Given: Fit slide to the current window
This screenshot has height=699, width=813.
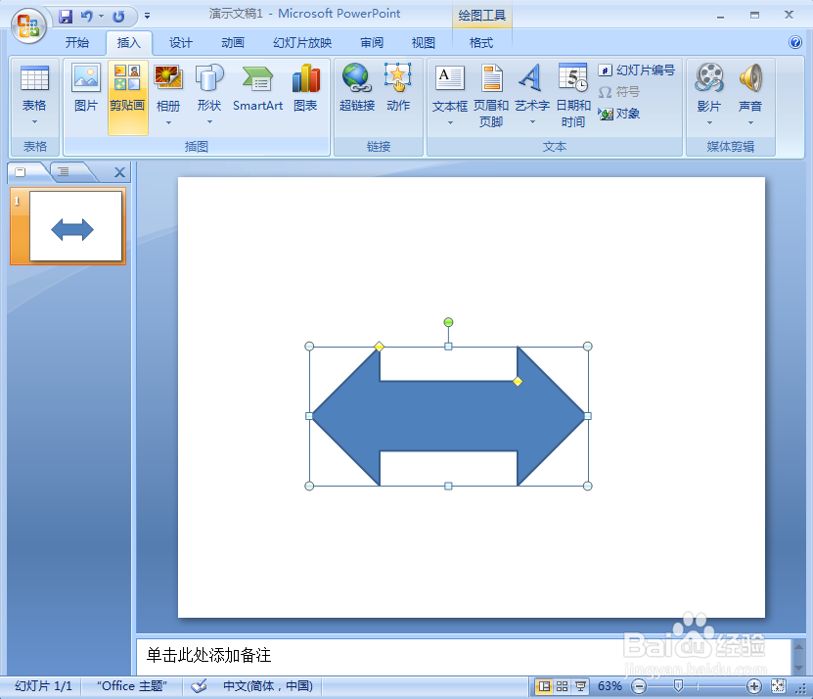Looking at the screenshot, I should click(x=778, y=686).
